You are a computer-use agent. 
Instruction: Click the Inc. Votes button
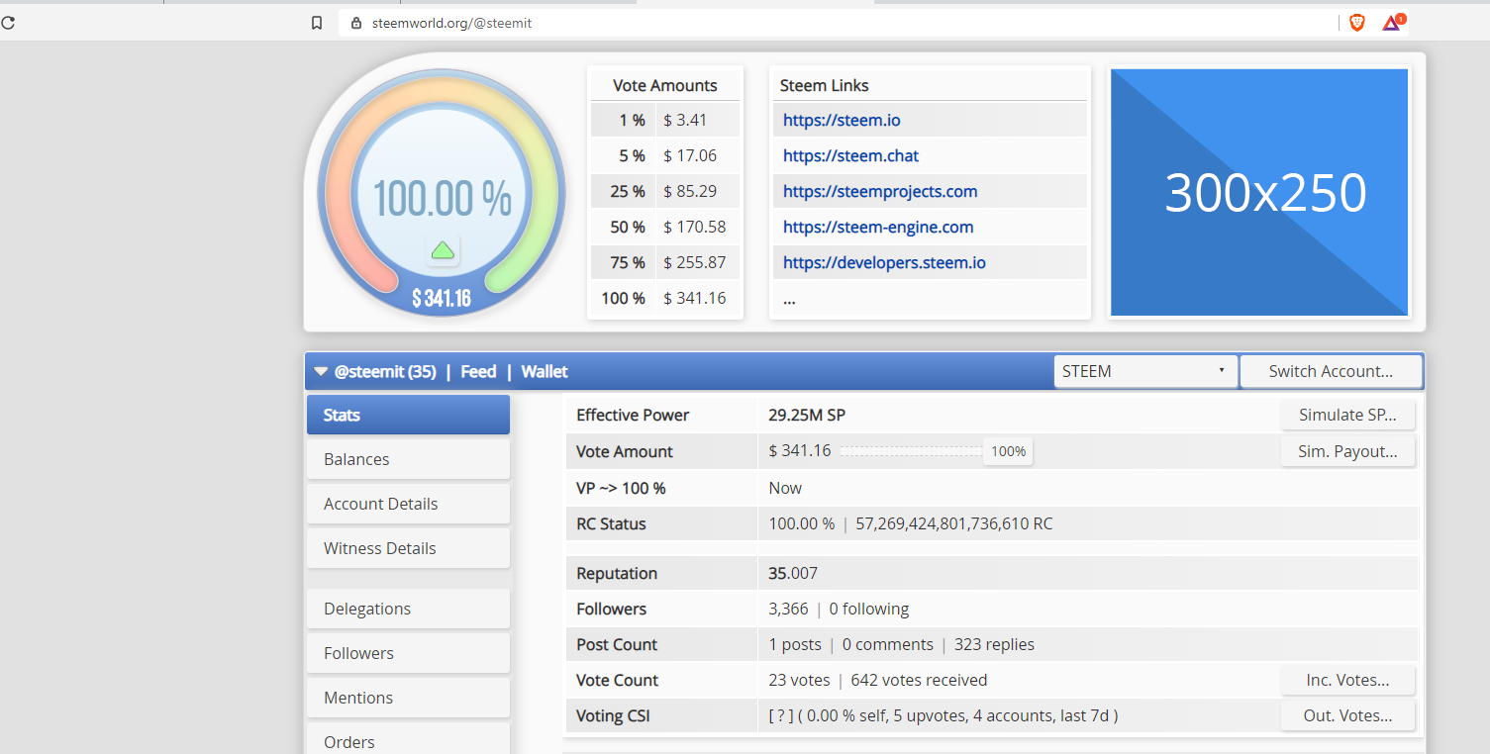coord(1346,681)
